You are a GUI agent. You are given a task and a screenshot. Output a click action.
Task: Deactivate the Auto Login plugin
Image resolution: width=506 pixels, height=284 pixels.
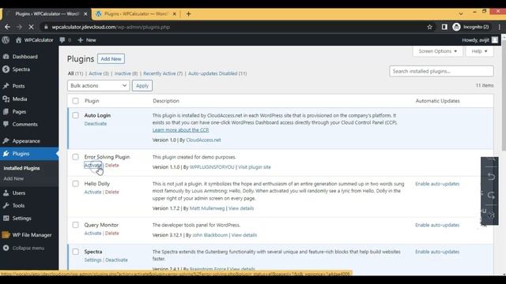[x=96, y=124]
